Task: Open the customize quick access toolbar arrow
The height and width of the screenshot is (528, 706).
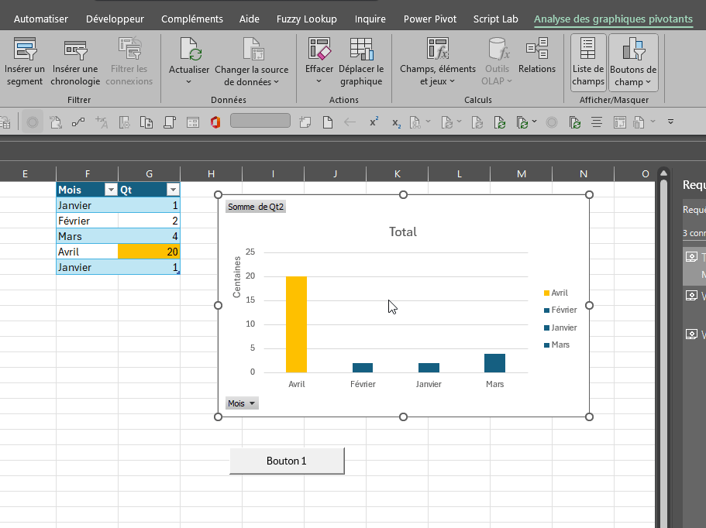Action: click(x=670, y=122)
